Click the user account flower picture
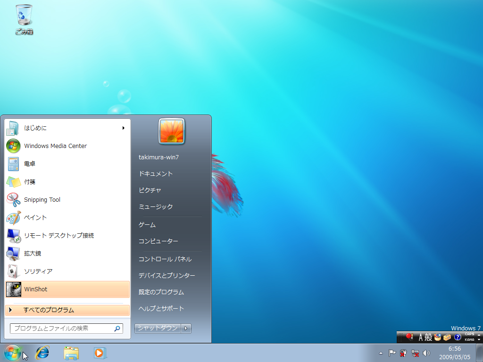 (x=172, y=132)
